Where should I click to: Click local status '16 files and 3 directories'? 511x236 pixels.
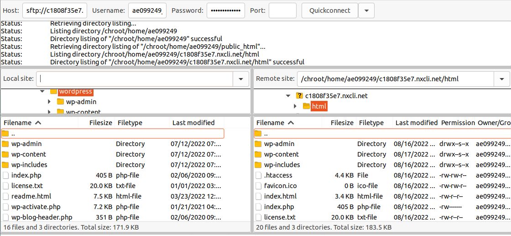point(71,227)
